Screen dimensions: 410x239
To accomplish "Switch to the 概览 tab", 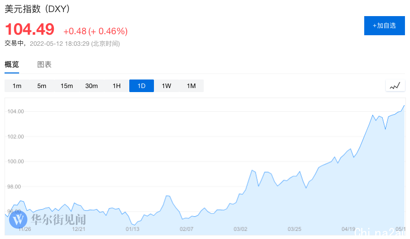I will [12, 64].
